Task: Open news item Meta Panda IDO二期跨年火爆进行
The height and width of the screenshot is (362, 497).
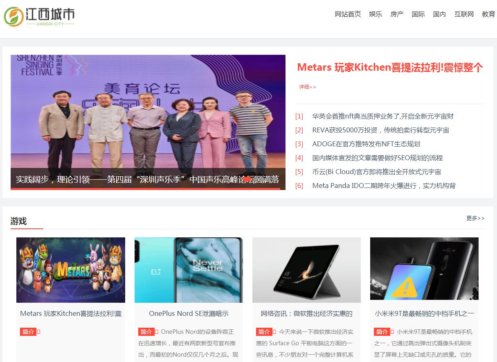Action: pyautogui.click(x=384, y=186)
